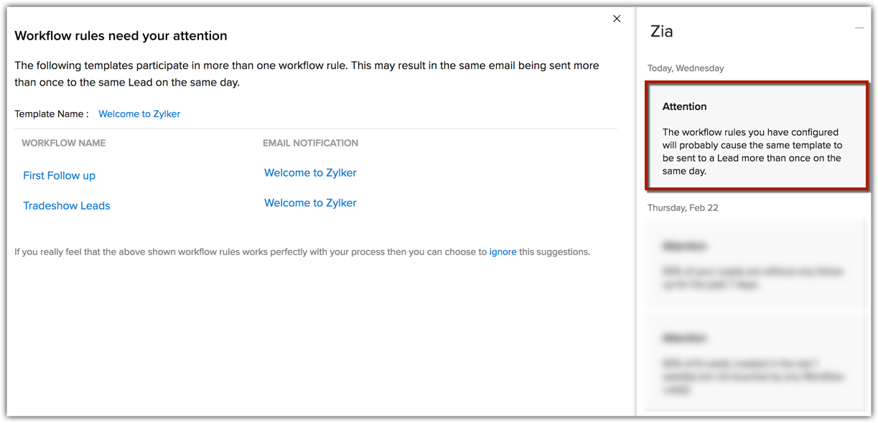Click the ignore suggestion link
This screenshot has height=423, width=878.
503,252
